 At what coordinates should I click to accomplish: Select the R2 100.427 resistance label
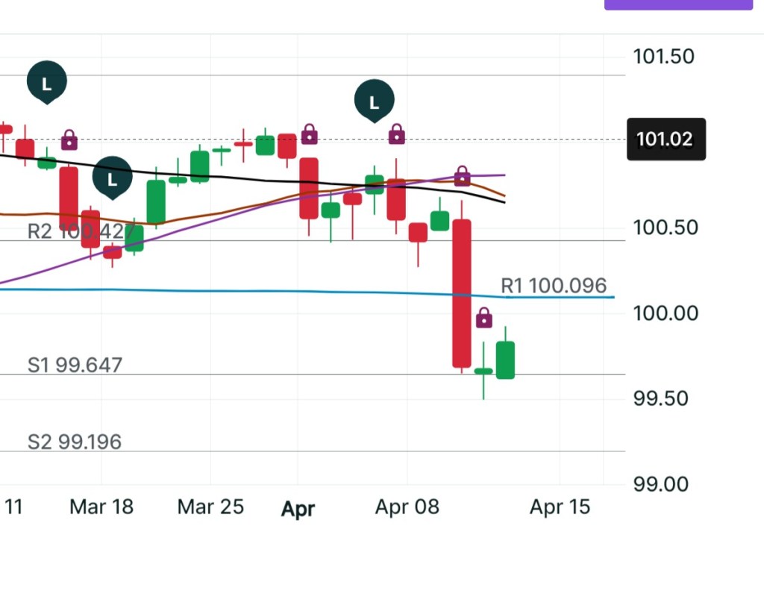click(80, 231)
